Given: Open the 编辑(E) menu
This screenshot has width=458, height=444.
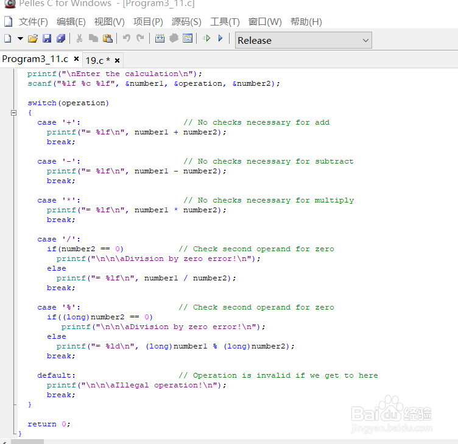Looking at the screenshot, I should point(71,22).
